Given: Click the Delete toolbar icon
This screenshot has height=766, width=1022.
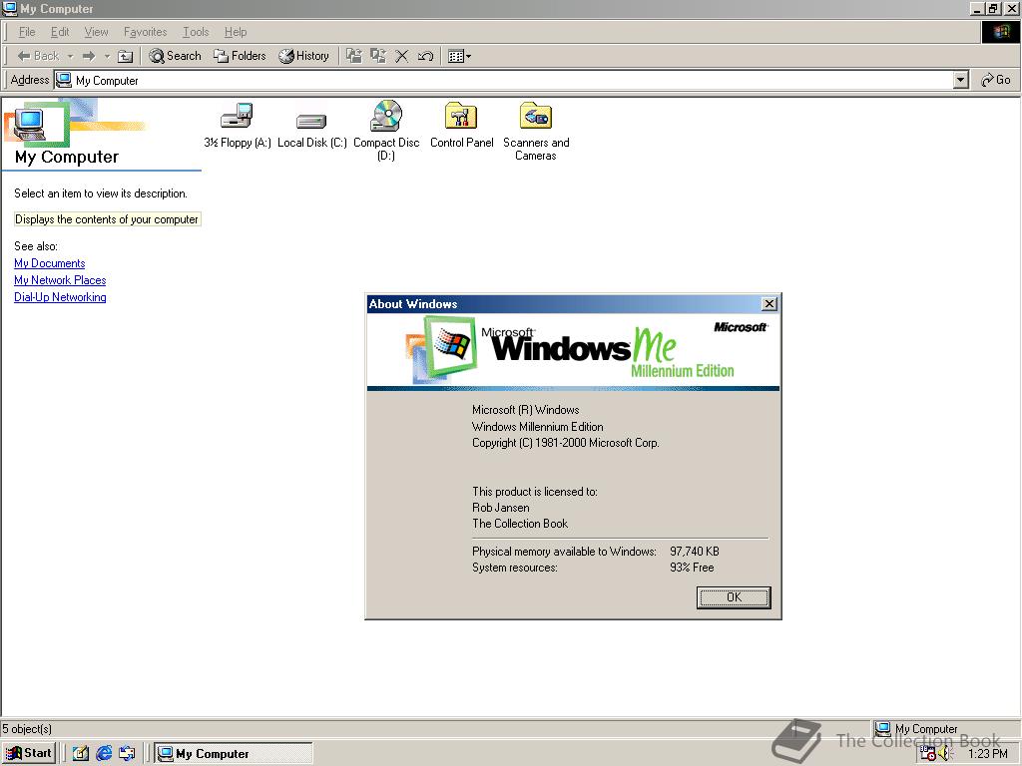Looking at the screenshot, I should pyautogui.click(x=402, y=56).
